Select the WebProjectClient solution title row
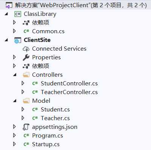The height and width of the screenshot is (150, 151). (75, 5)
